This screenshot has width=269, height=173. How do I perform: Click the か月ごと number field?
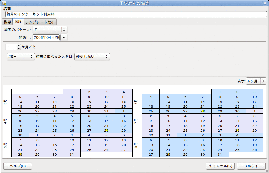(x=11, y=47)
